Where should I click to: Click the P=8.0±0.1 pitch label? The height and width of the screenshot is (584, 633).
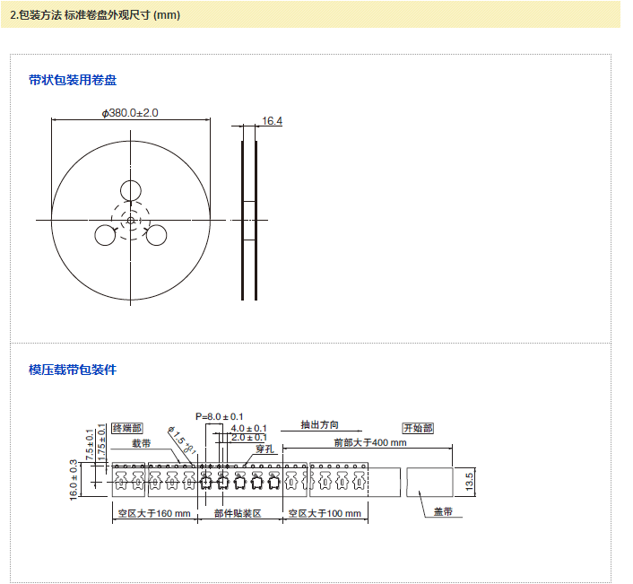(220, 416)
